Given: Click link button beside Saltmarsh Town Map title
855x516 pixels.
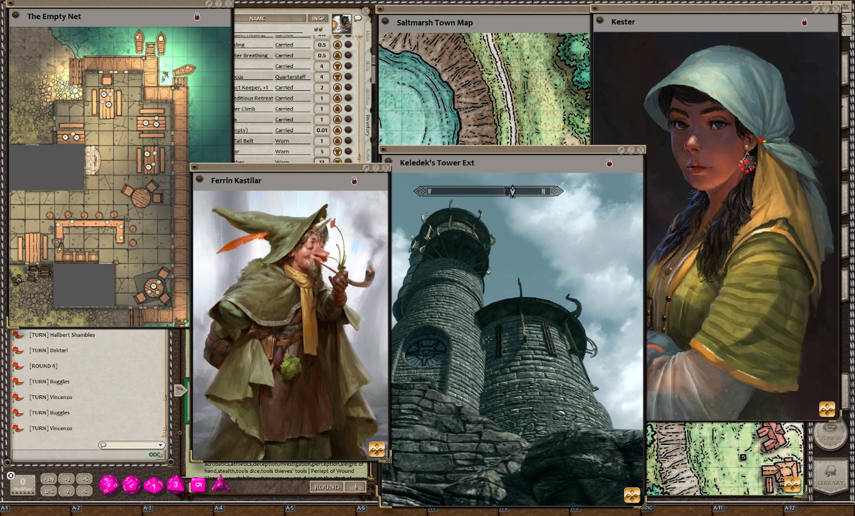Looking at the screenshot, I should tap(386, 22).
